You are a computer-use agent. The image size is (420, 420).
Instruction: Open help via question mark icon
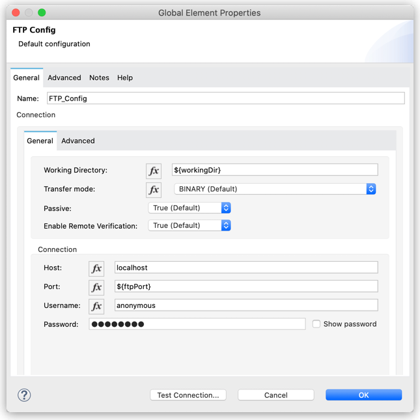[x=24, y=395]
